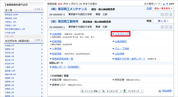The image size is (178, 97).
Task: Sort kana name ascending with up arrow
Action: pyautogui.click(x=164, y=4)
